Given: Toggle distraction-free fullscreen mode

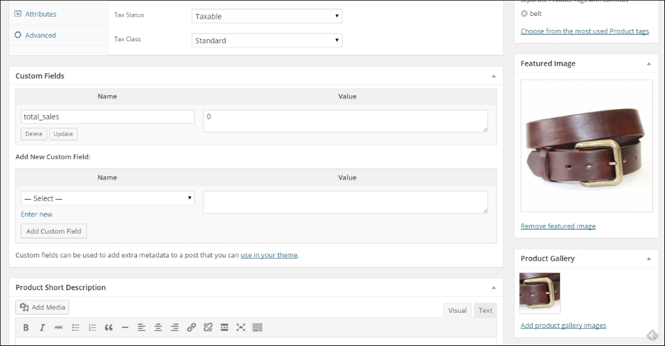Looking at the screenshot, I should pyautogui.click(x=241, y=327).
